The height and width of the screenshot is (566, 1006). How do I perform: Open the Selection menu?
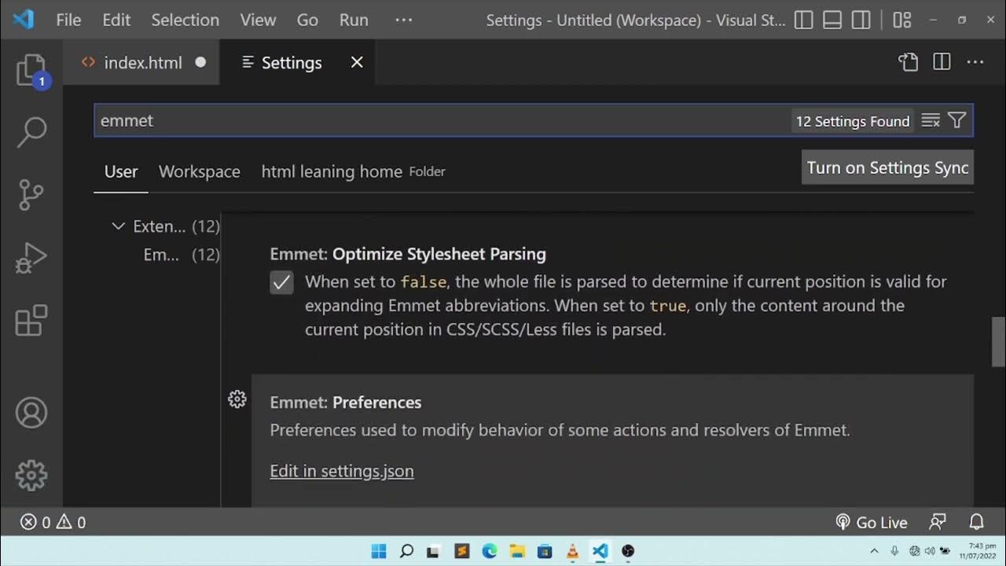click(185, 20)
